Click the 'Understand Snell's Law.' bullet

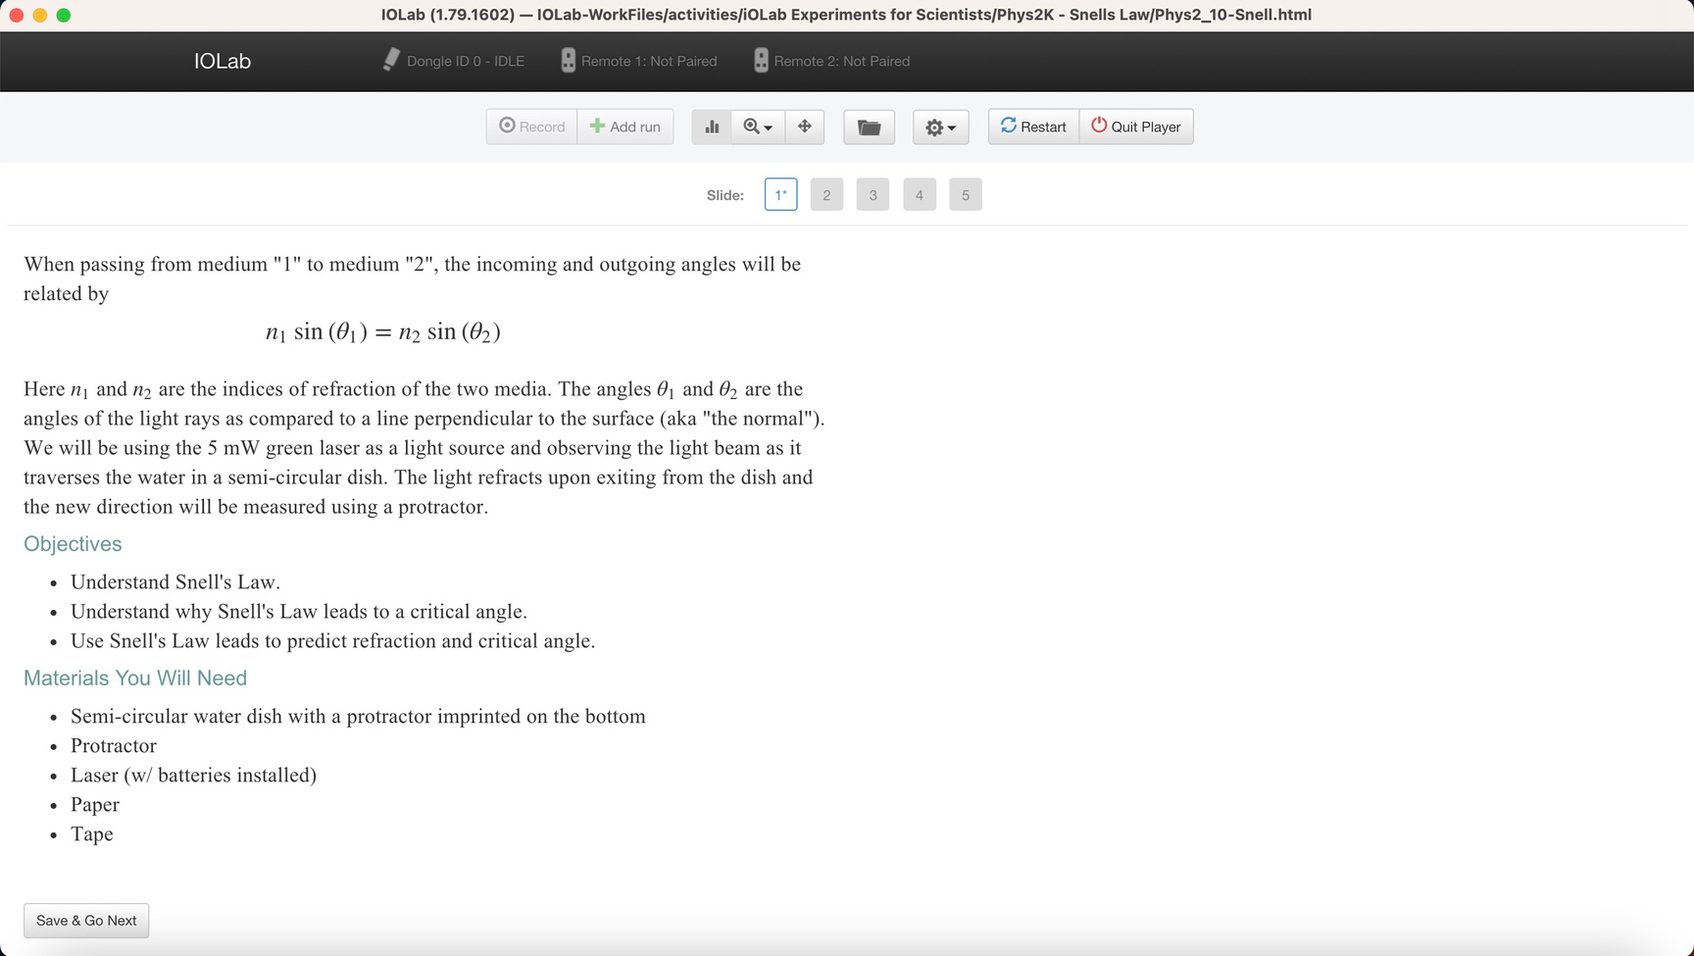175,582
